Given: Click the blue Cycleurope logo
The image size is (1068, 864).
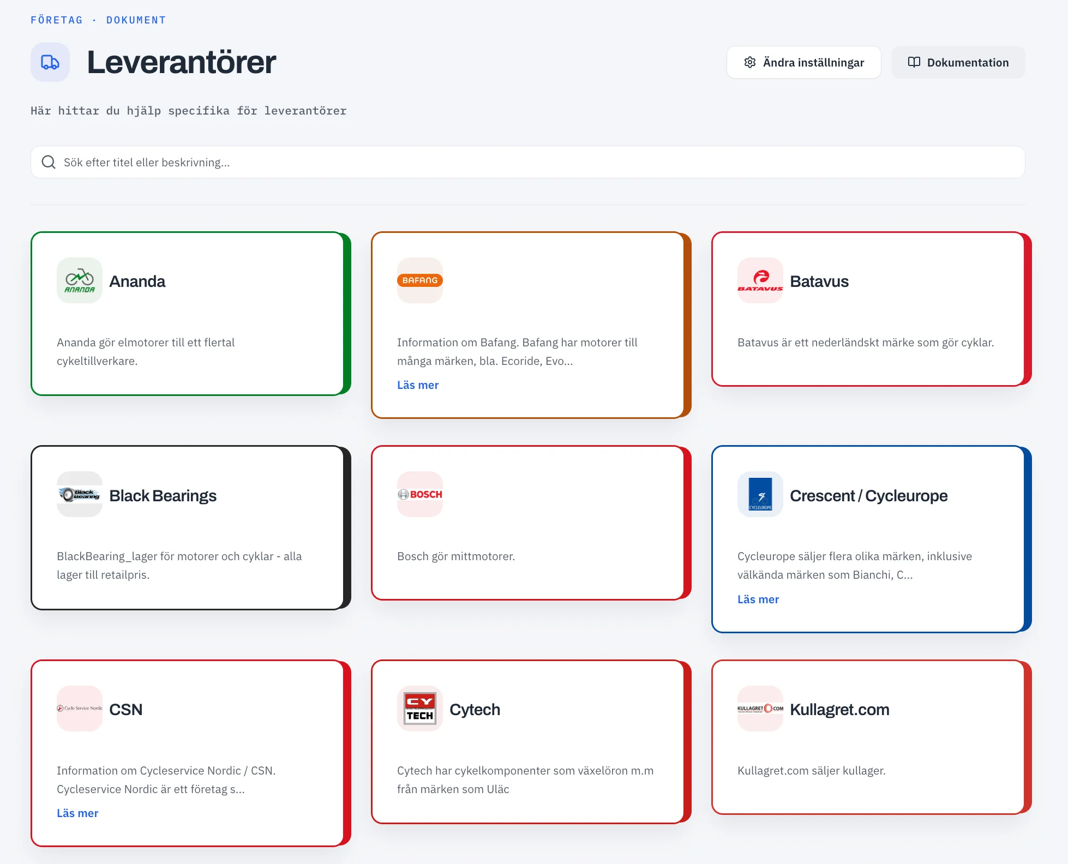Looking at the screenshot, I should 760,494.
